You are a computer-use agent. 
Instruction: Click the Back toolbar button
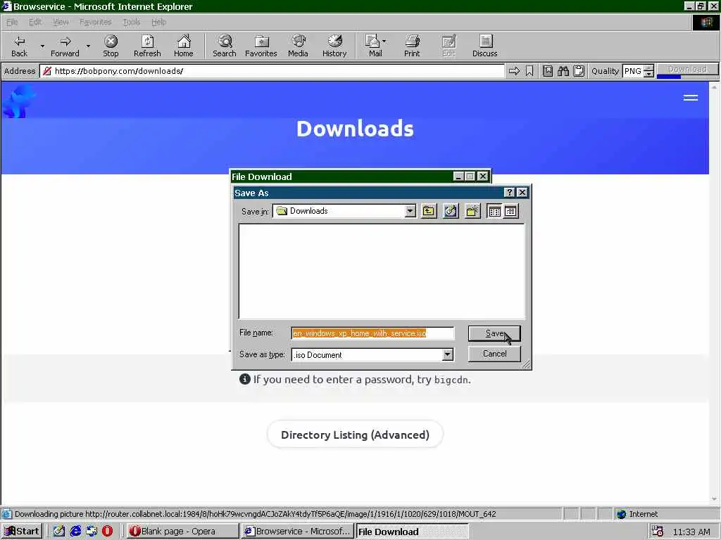[x=19, y=46]
